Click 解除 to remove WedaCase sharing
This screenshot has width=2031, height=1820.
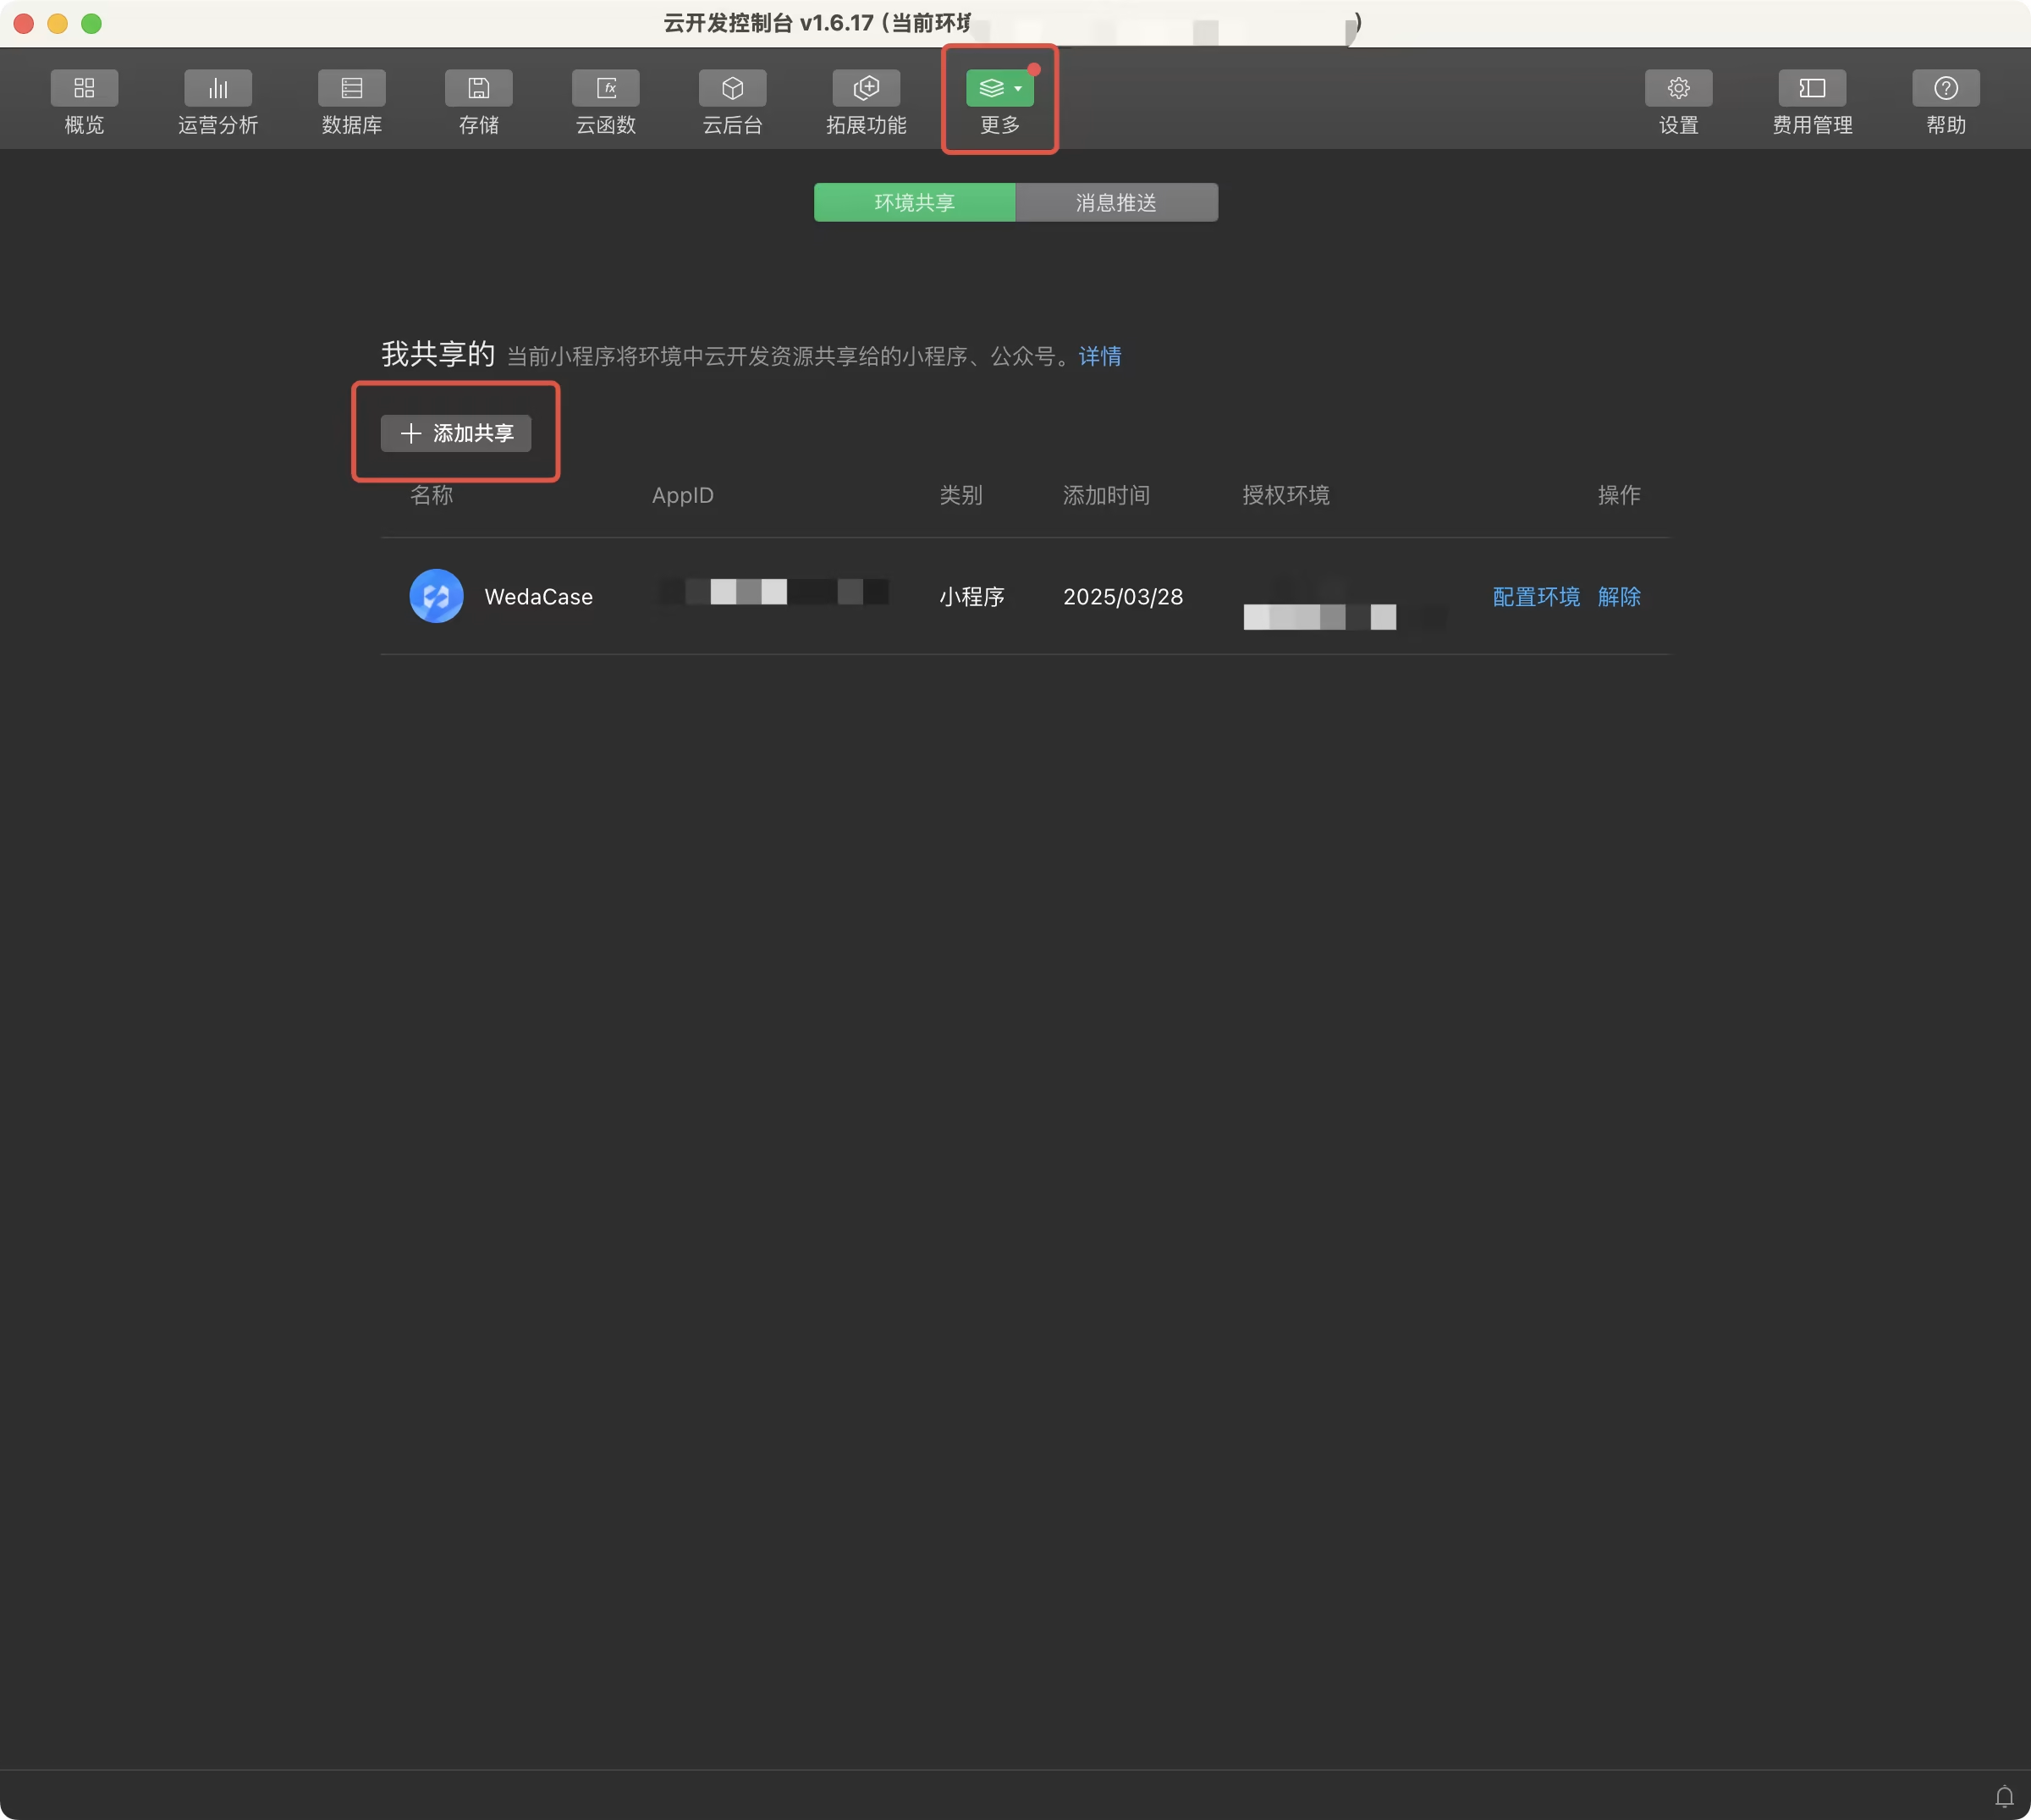[1618, 597]
